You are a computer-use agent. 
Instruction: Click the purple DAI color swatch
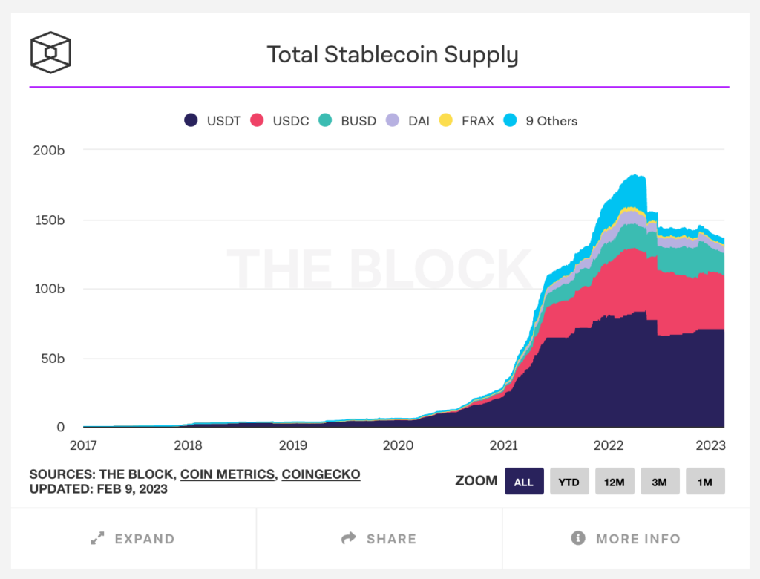(391, 120)
